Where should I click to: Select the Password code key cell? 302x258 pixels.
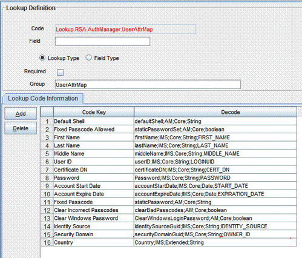pos(94,177)
